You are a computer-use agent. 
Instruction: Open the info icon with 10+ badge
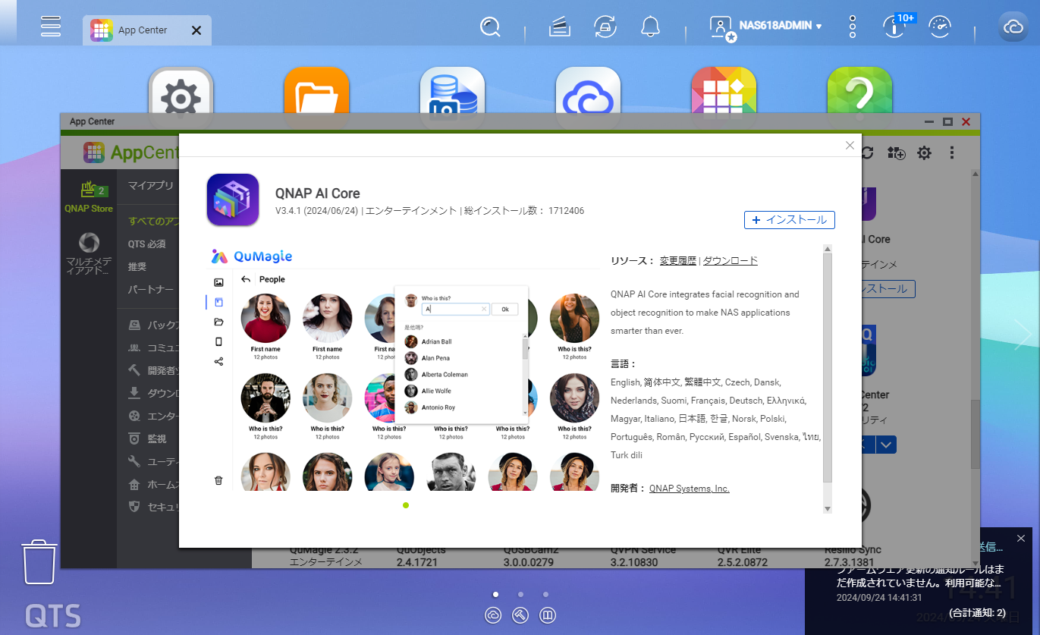pyautogui.click(x=895, y=27)
